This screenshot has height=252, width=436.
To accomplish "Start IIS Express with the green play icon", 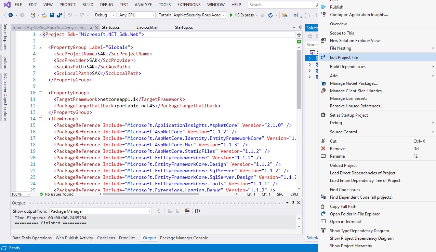I will click(231, 15).
